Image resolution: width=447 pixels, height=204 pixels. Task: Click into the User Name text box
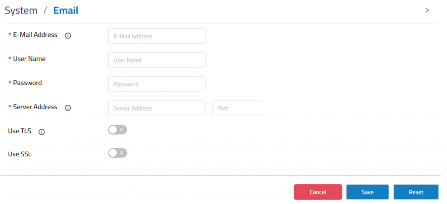pos(157,60)
